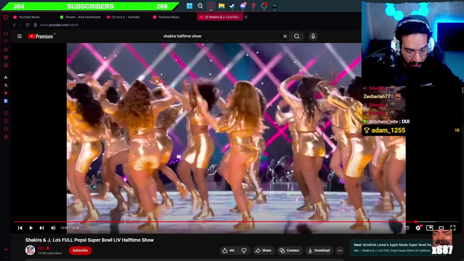Open OBS Studio from taskbar
The image size is (464, 261).
pyautogui.click(x=264, y=6)
